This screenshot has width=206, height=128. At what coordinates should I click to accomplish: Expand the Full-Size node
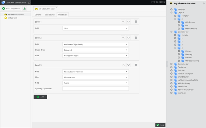[171, 70]
